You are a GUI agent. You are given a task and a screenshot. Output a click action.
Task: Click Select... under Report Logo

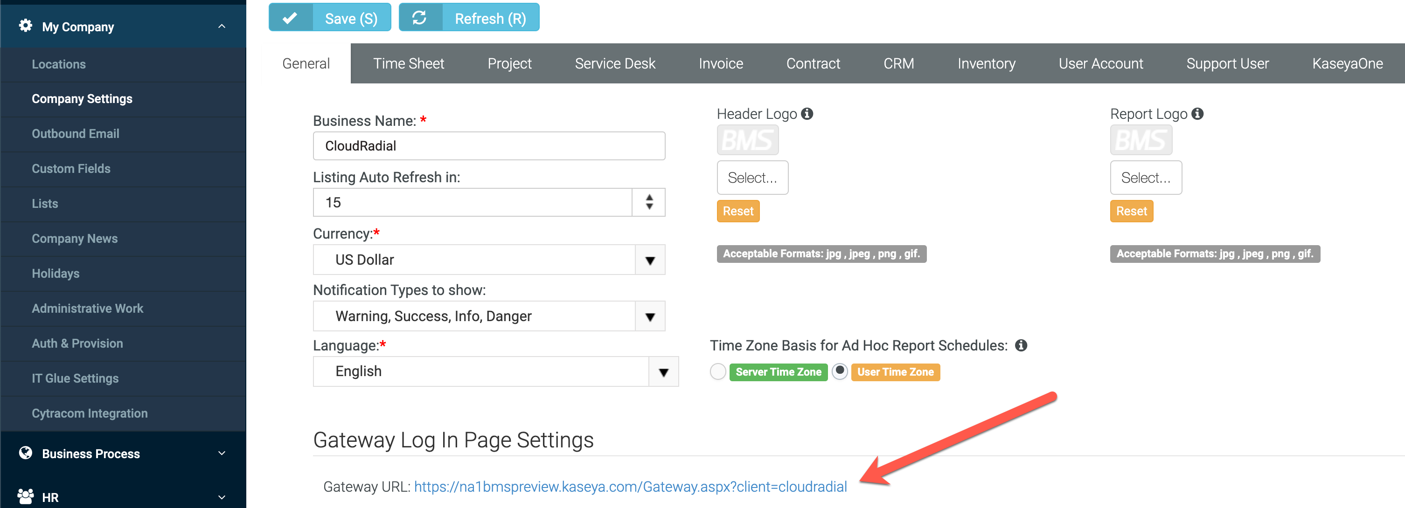click(1146, 178)
